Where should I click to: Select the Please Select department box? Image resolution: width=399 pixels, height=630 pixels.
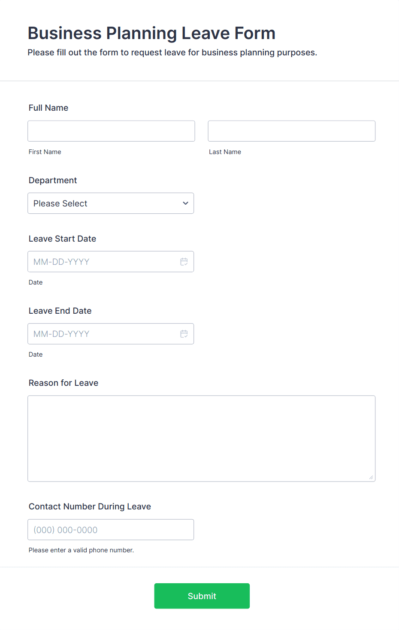[111, 203]
